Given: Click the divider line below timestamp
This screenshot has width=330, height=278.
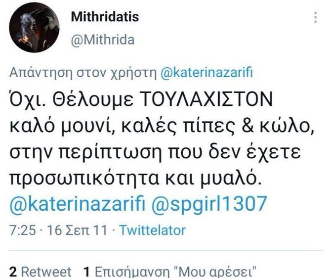Looking at the screenshot, I should 166,251.
